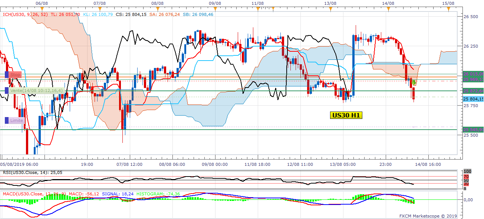Click the yellow US30 H1 label

[346, 115]
